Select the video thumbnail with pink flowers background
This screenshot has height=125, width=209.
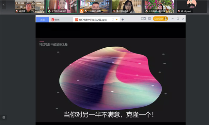click(x=159, y=7)
